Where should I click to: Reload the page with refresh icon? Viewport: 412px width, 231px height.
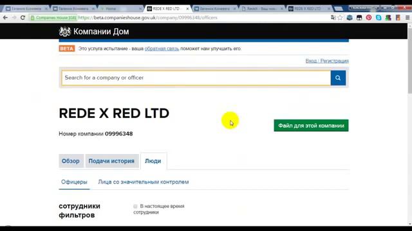click(23, 17)
